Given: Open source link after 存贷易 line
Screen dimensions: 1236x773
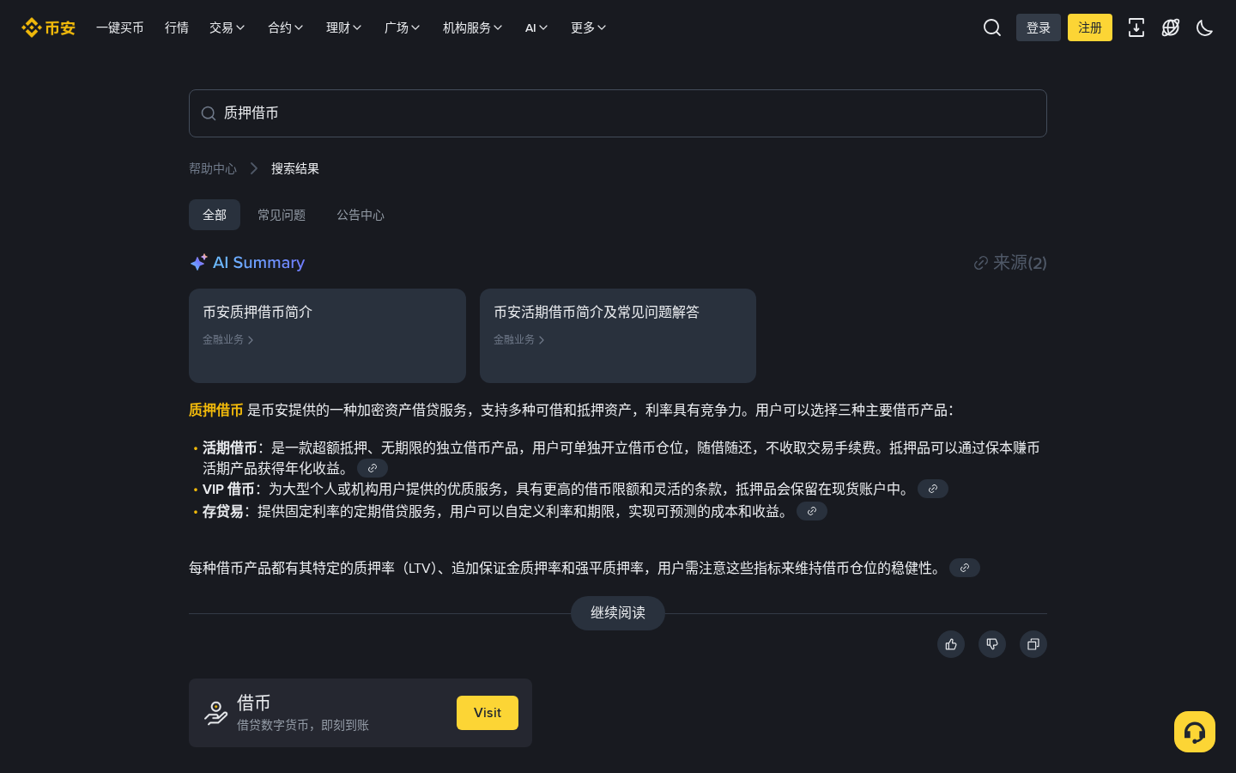Looking at the screenshot, I should 812,511.
